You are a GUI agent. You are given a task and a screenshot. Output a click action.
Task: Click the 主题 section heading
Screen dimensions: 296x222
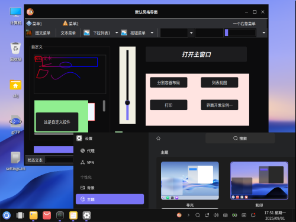click(x=165, y=152)
